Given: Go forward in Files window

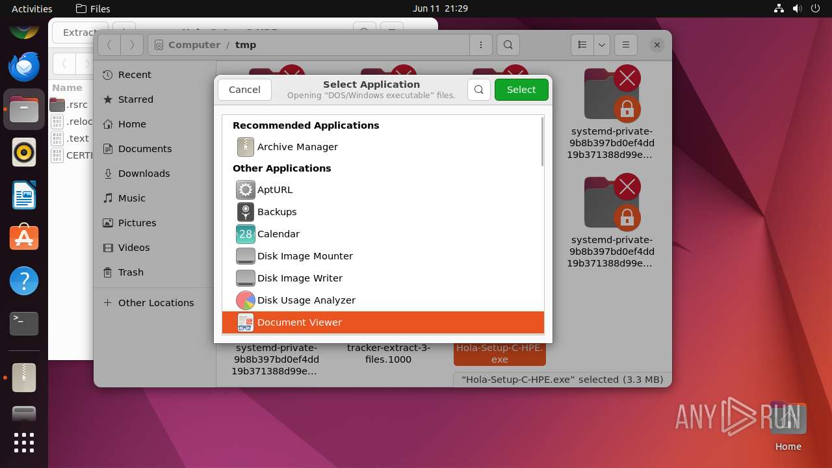Looking at the screenshot, I should 132,45.
